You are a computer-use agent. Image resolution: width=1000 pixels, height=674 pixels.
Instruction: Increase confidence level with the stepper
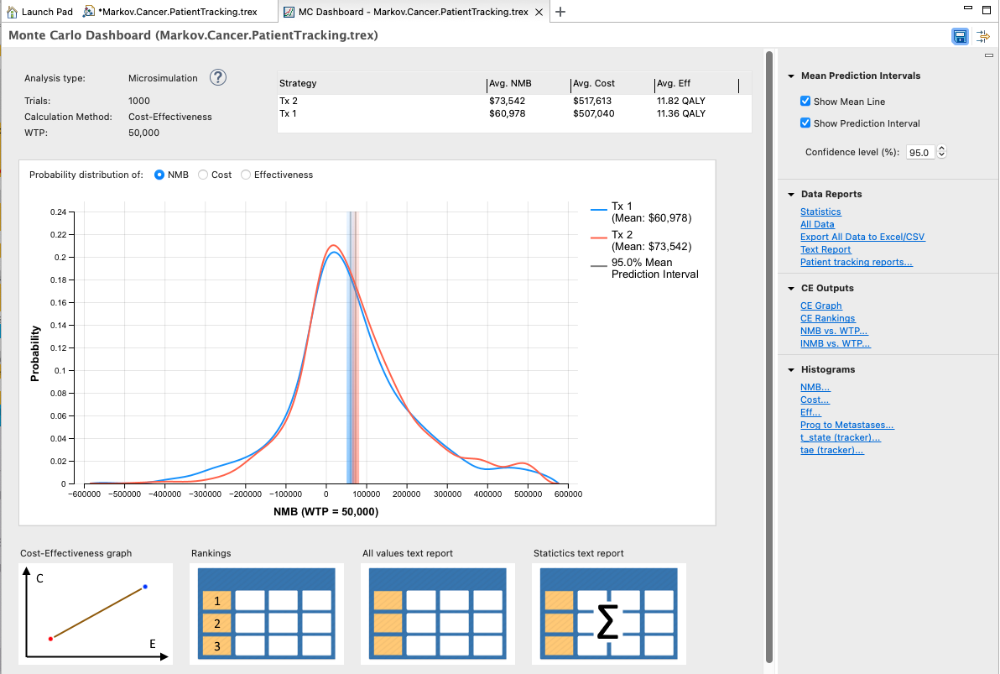941,148
